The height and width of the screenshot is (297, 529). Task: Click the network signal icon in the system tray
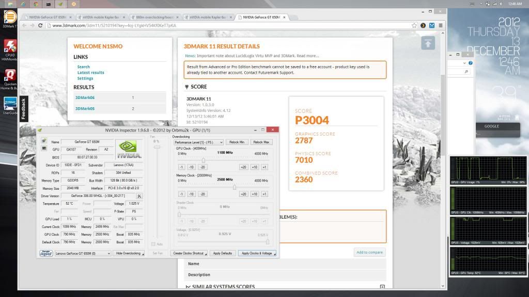pos(494,4)
